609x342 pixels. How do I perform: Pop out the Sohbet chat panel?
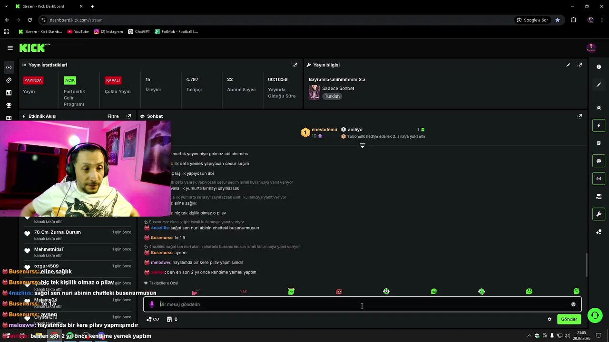click(x=580, y=116)
